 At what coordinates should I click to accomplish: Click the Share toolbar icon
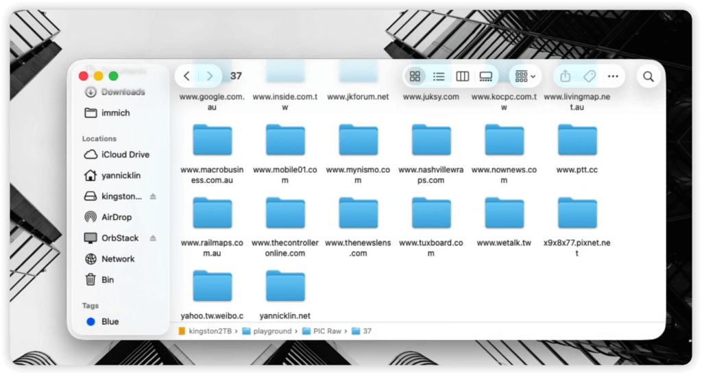point(566,76)
